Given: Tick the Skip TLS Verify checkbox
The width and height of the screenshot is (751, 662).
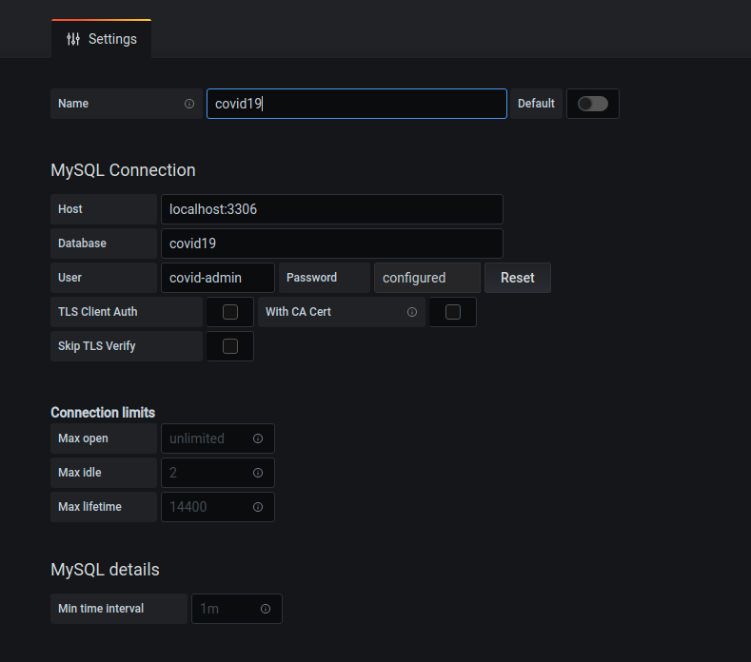Looking at the screenshot, I should [229, 346].
